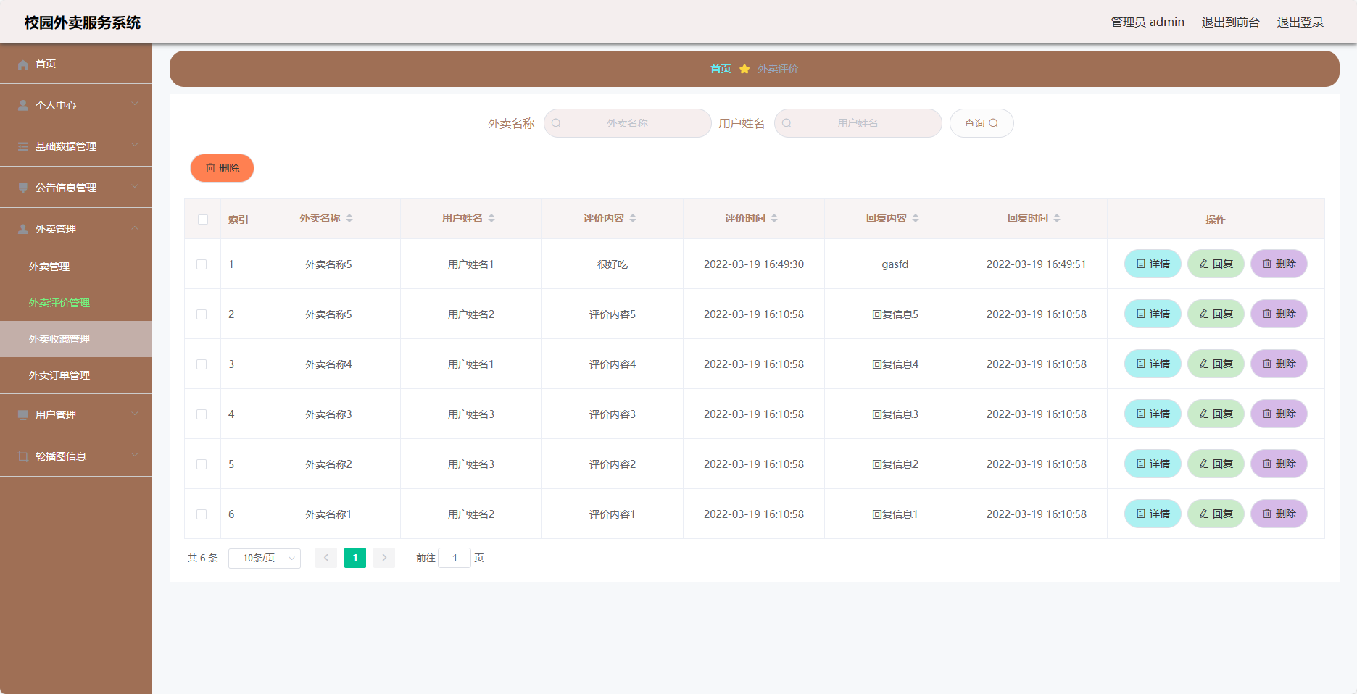Go to the next page arrow
This screenshot has width=1357, height=694.
point(384,558)
